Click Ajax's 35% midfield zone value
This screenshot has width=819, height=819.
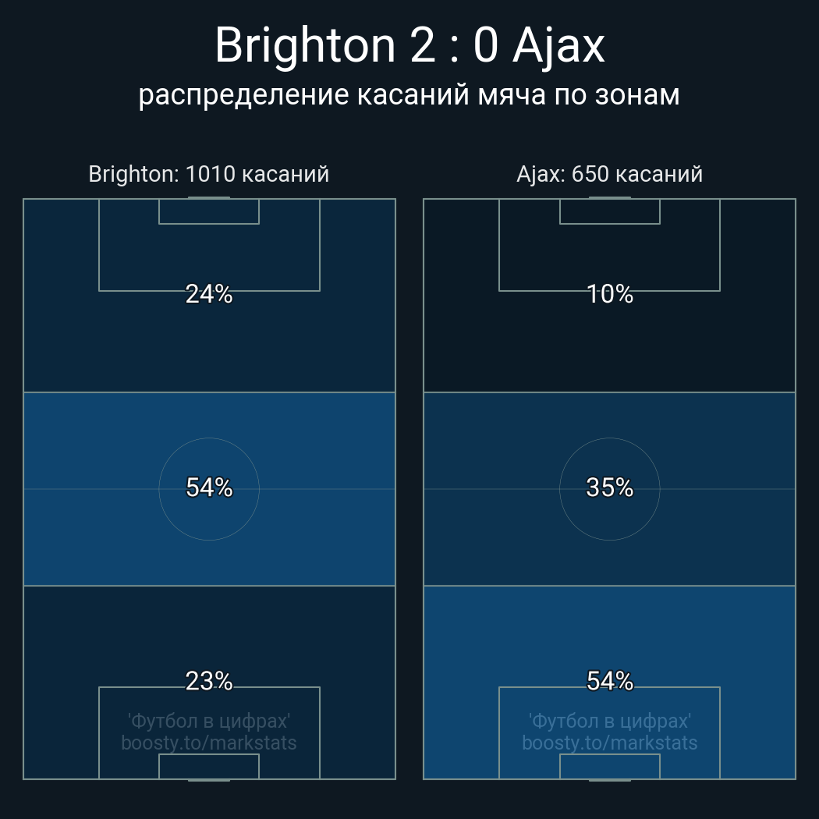click(609, 487)
